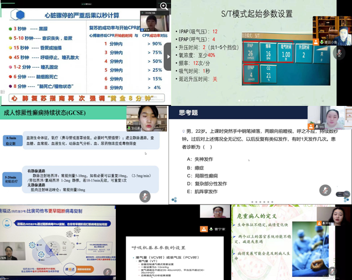
Task: Toggle microphone button on GCSE seizure slide
Action: tap(146, 196)
